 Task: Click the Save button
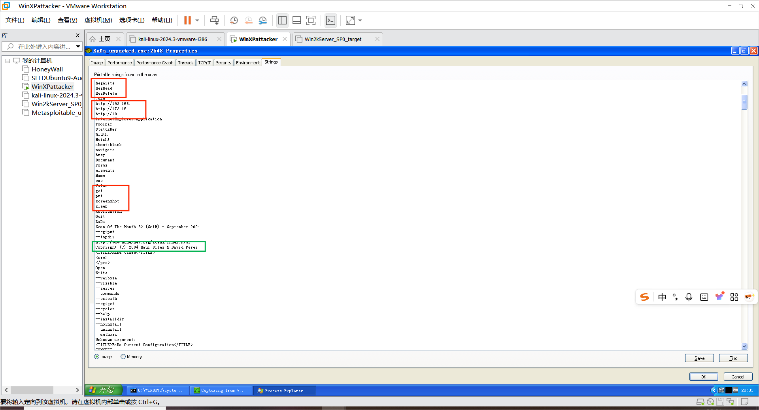(699, 358)
